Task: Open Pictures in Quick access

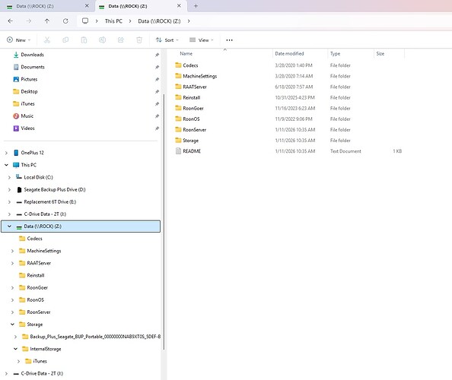Action: click(29, 79)
